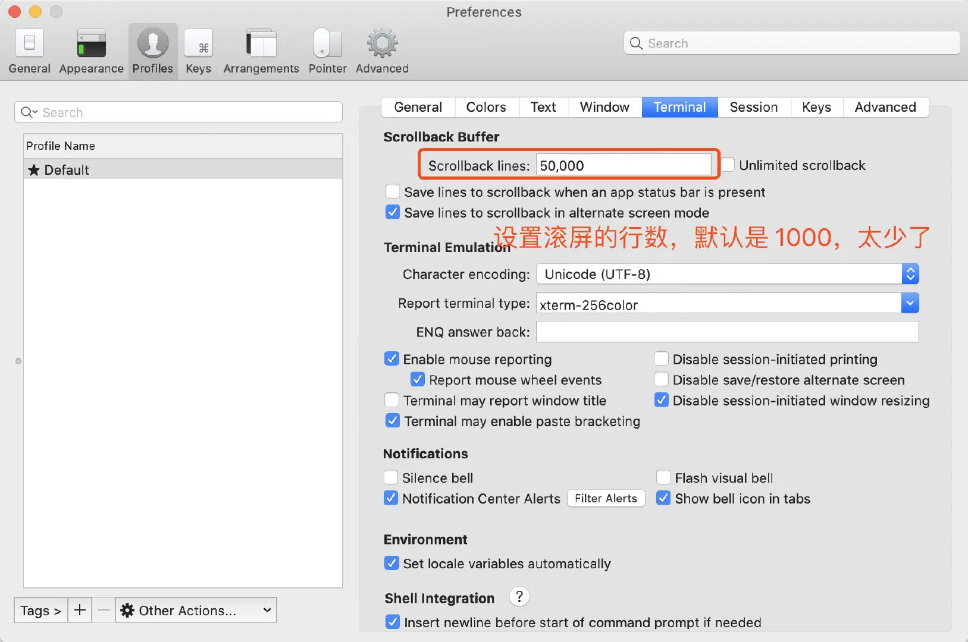968x642 pixels.
Task: Enable saving lines when app status bar present
Action: pos(392,191)
